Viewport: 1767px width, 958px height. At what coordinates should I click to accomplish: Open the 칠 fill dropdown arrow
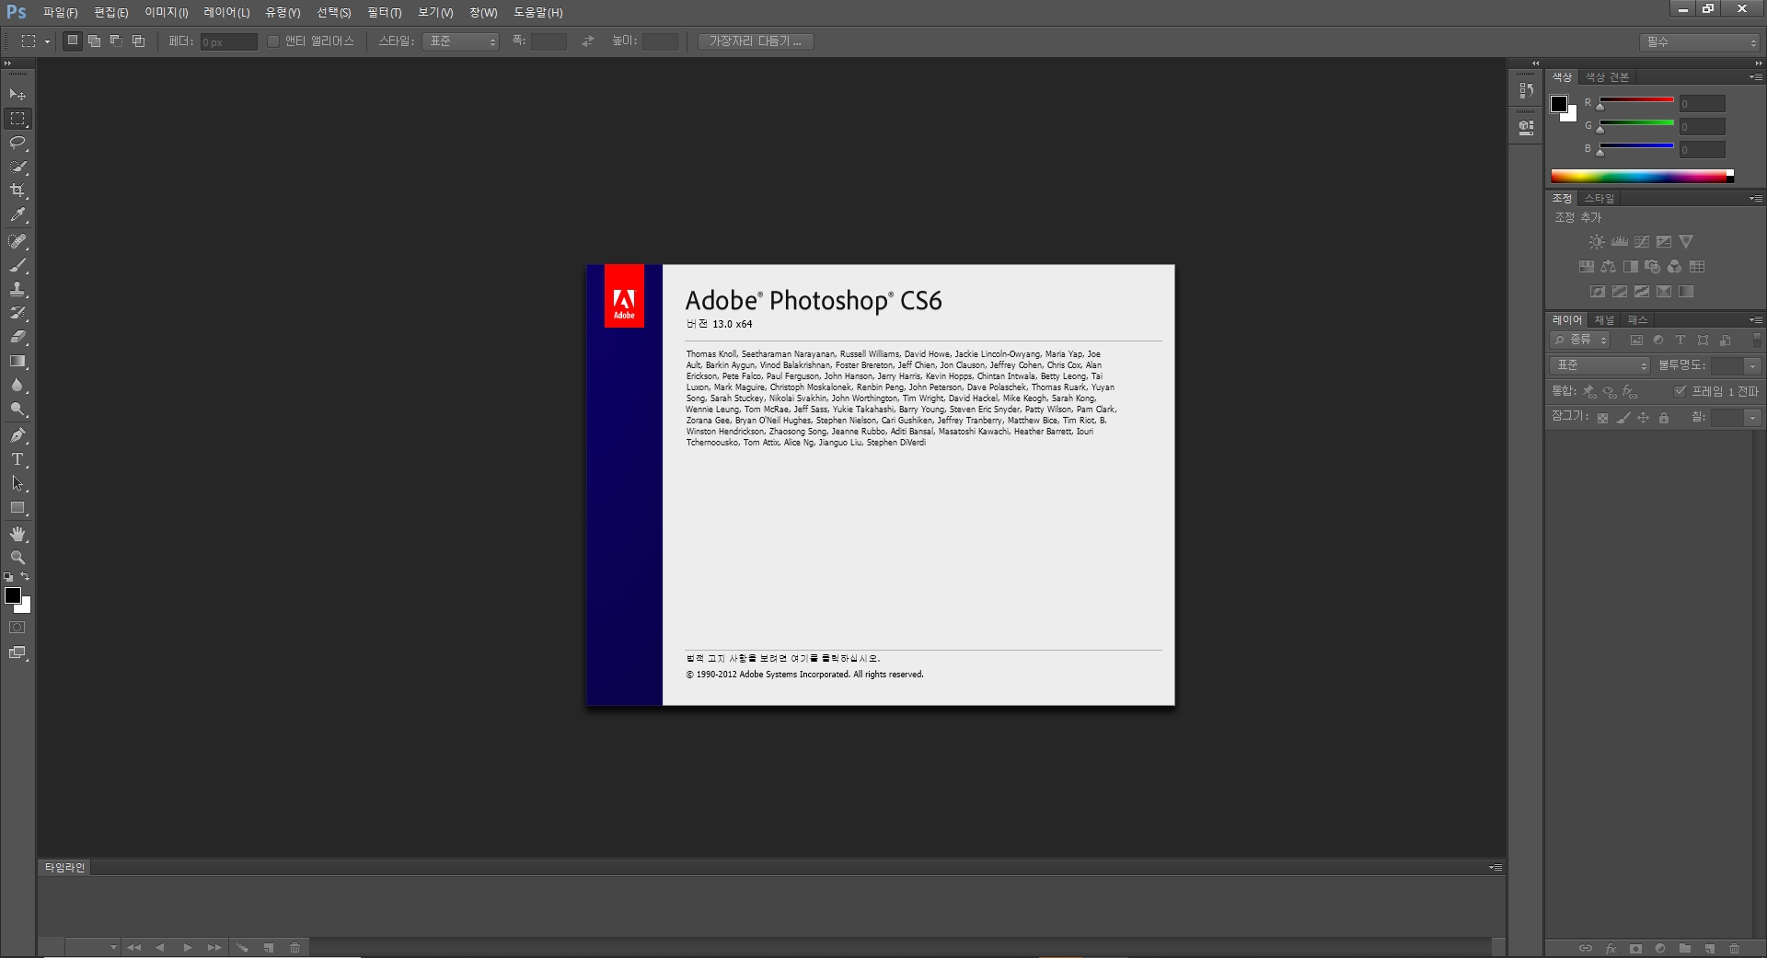click(x=1752, y=418)
